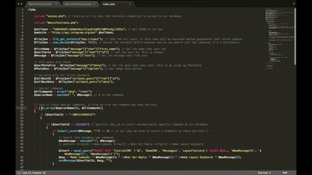Screen dimensions: 312x175
Task: Close the SpecialCommands.php tab
Action: click(x=94, y=4)
